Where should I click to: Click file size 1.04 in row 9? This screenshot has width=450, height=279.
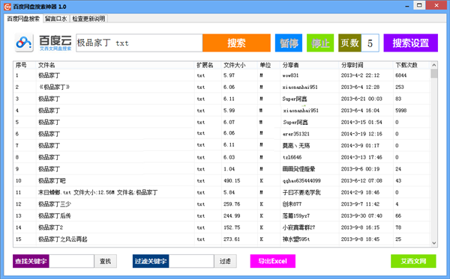tap(229, 169)
